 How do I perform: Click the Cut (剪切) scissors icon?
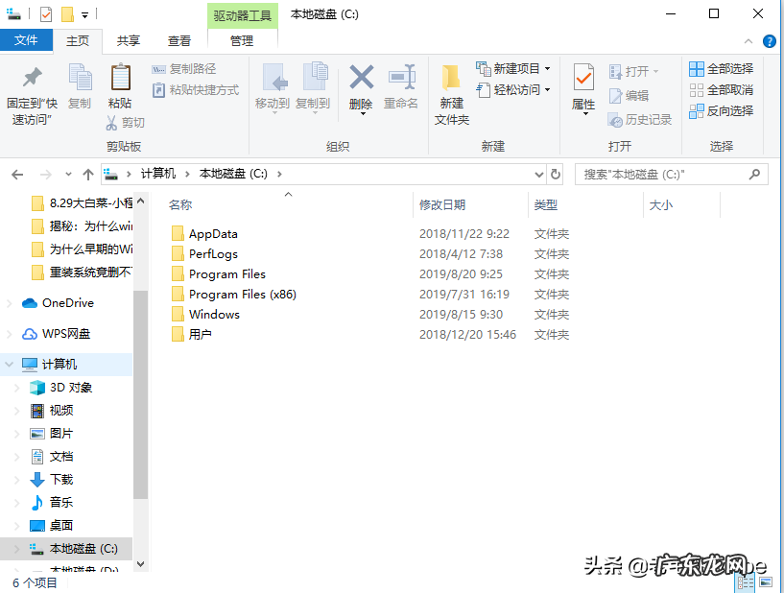(x=111, y=123)
